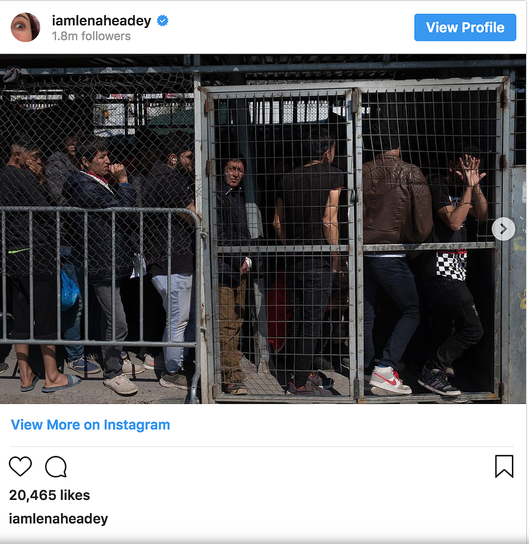Follow the View More on Instagram link
529x544 pixels.
coord(90,424)
